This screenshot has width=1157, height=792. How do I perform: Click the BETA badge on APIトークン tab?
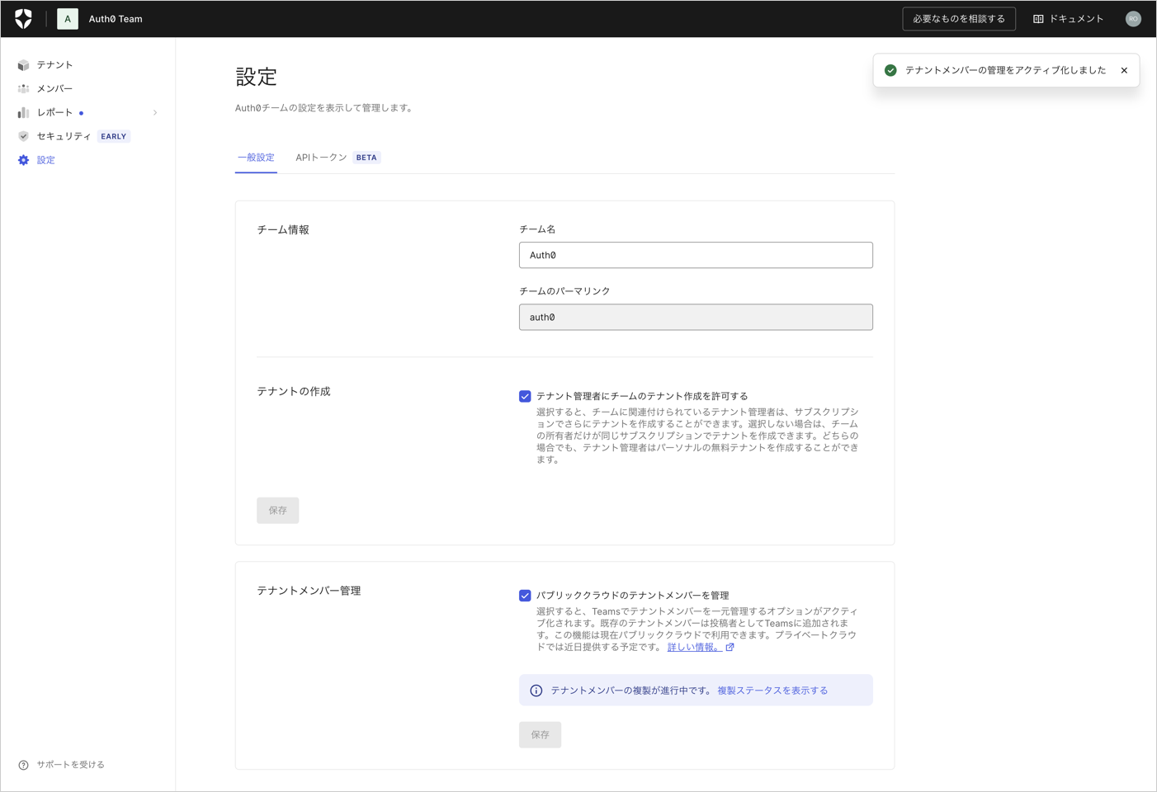[366, 158]
